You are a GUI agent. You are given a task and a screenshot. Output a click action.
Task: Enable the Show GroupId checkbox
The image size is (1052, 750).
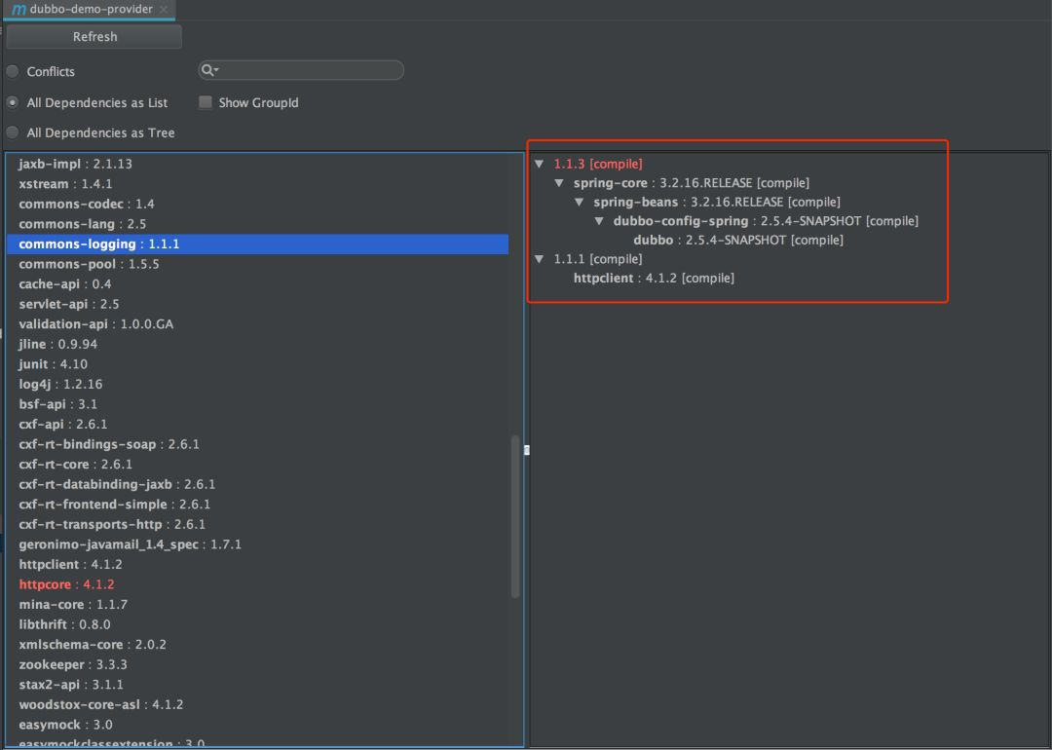click(206, 102)
